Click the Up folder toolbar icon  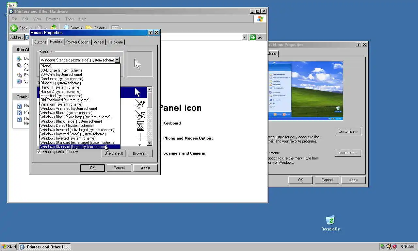tap(54, 27)
